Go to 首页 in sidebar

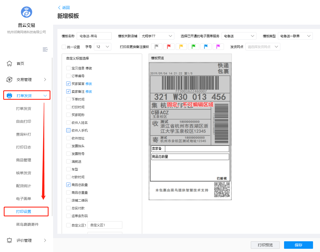pyautogui.click(x=20, y=64)
